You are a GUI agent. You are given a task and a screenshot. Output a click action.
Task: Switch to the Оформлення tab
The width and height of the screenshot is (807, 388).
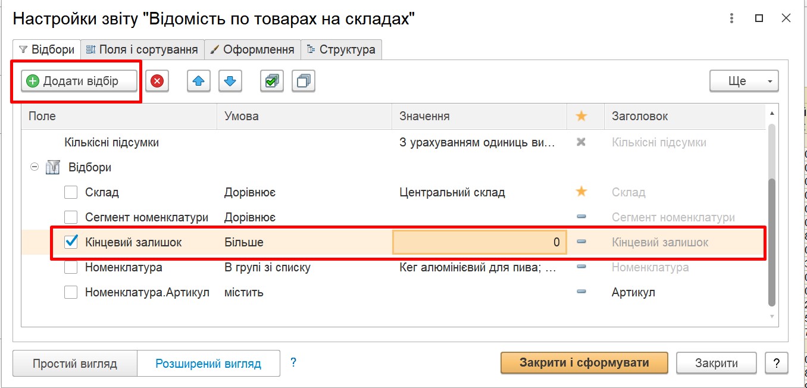(252, 49)
